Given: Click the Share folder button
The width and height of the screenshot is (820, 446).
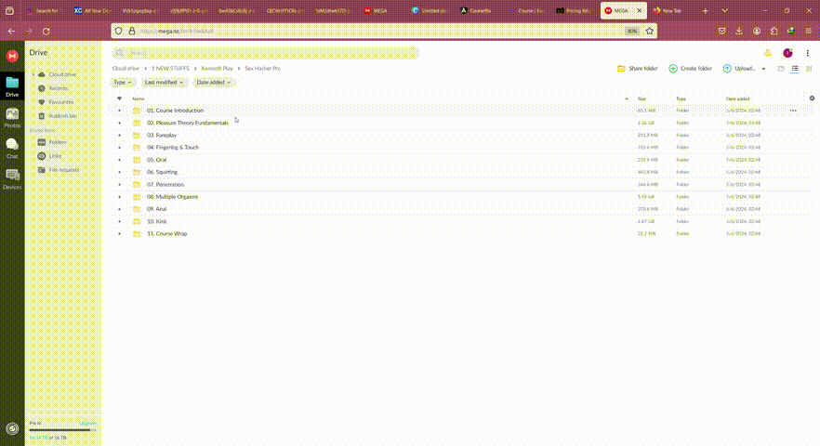Looking at the screenshot, I should [x=638, y=69].
